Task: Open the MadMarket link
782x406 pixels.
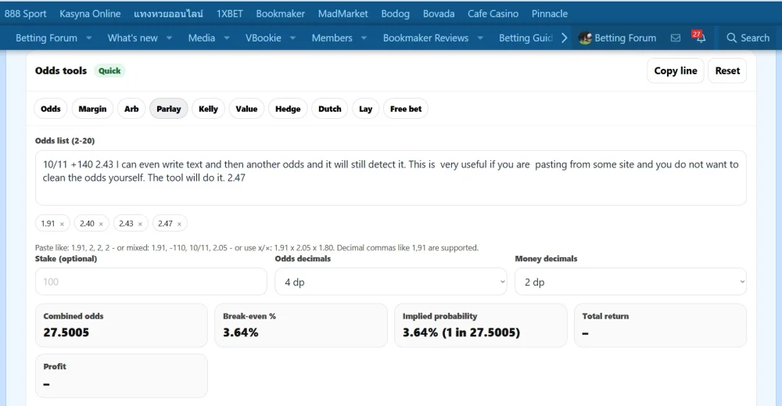Action: click(x=343, y=14)
